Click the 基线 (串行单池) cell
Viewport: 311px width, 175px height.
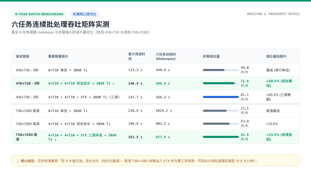pos(278,70)
